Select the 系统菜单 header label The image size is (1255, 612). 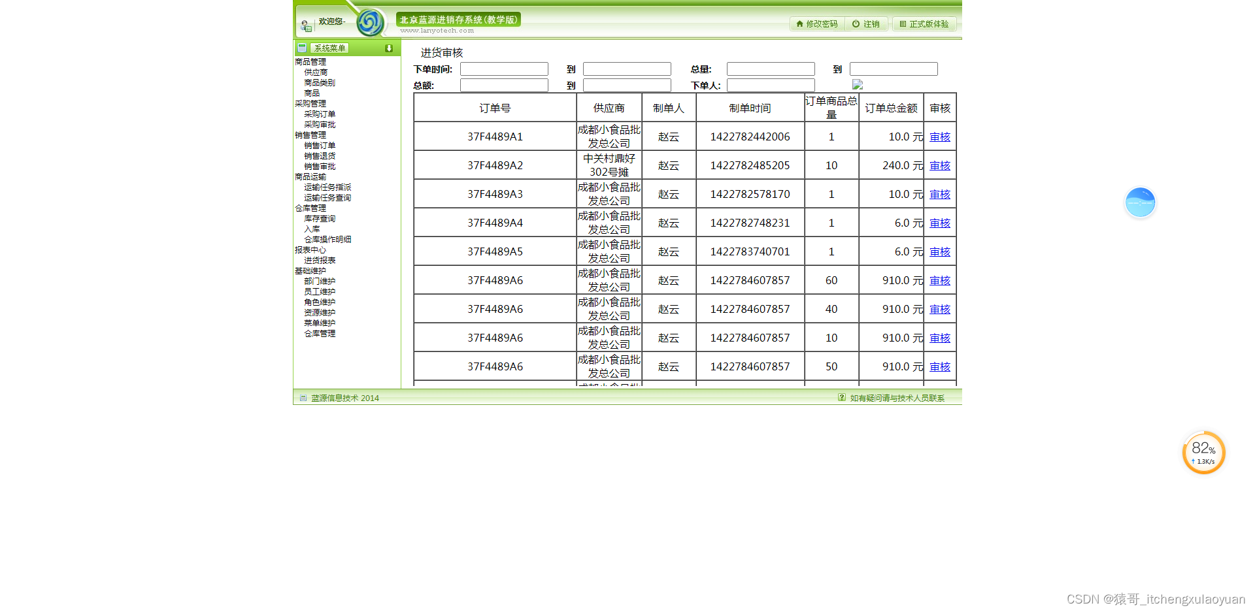click(x=330, y=48)
